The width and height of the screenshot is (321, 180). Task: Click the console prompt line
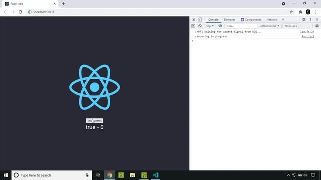pyautogui.click(x=255, y=41)
